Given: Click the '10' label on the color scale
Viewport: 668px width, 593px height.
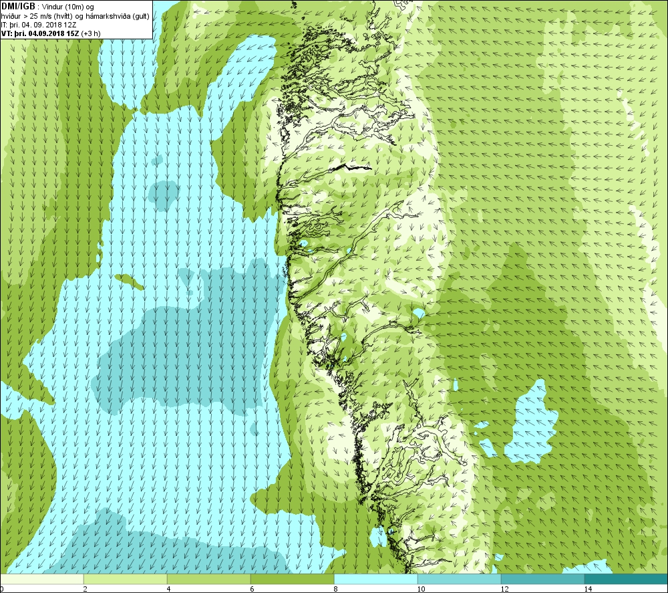Looking at the screenshot, I should click(x=421, y=589).
